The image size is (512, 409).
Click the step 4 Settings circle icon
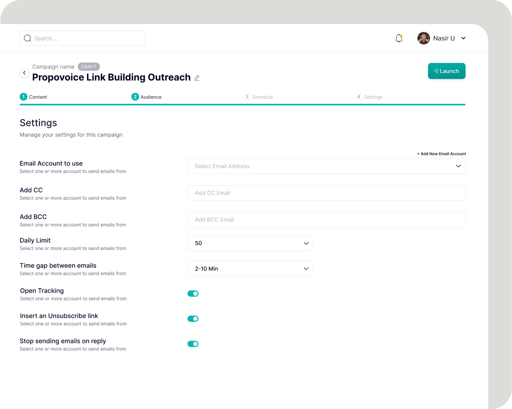pos(359,97)
